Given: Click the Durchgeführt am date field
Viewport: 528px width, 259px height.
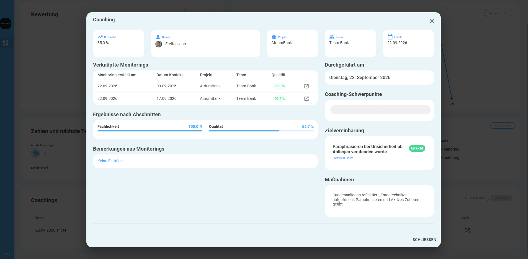Looking at the screenshot, I should click(x=379, y=78).
